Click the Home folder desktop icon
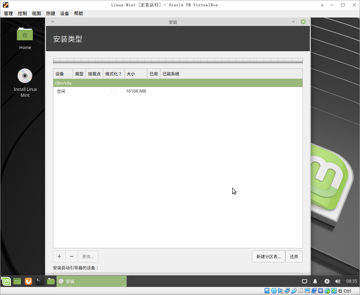This screenshot has height=295, width=360. click(x=25, y=35)
